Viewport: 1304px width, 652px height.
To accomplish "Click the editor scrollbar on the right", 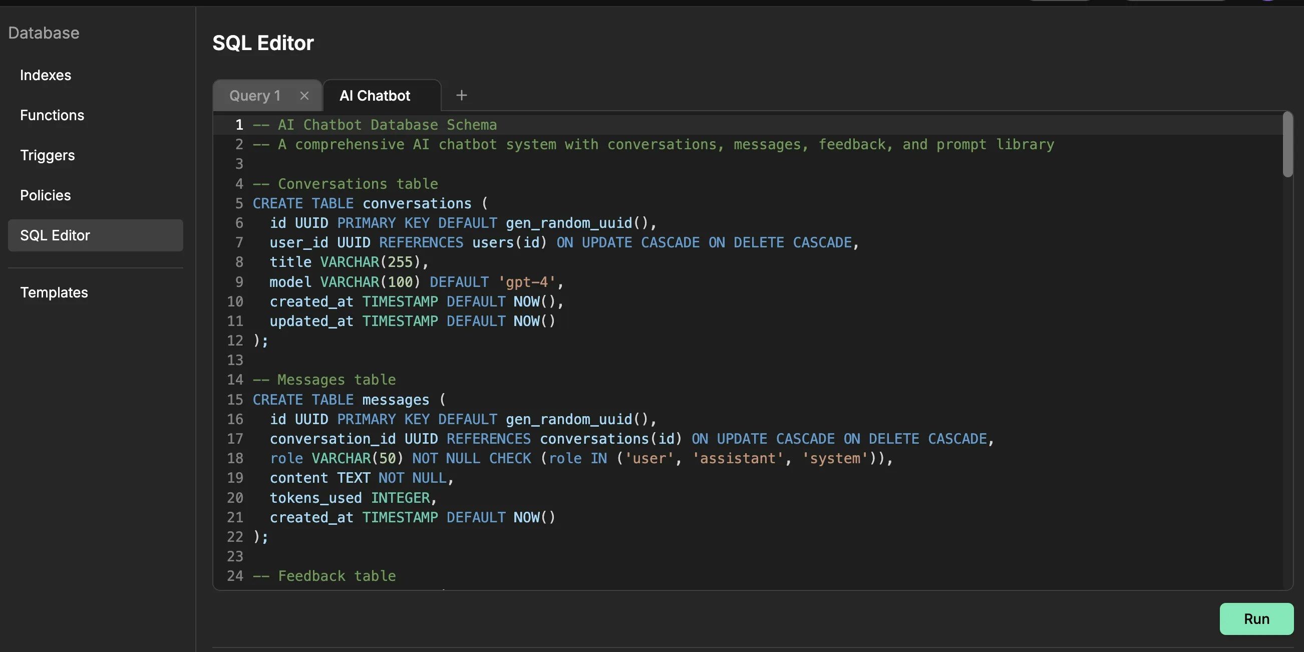I will point(1287,144).
